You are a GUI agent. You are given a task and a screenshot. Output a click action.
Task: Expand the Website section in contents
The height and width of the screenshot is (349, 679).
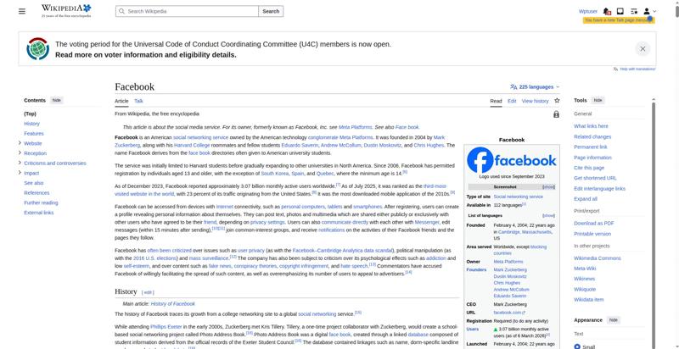point(20,143)
